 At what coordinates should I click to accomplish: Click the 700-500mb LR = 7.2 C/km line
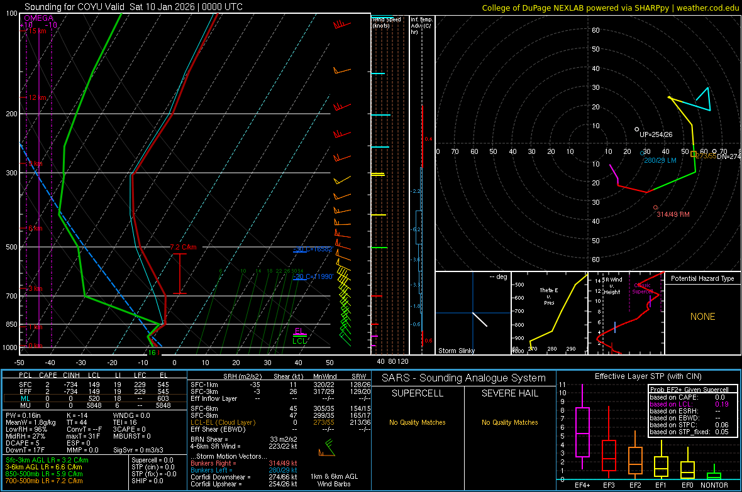[44, 481]
